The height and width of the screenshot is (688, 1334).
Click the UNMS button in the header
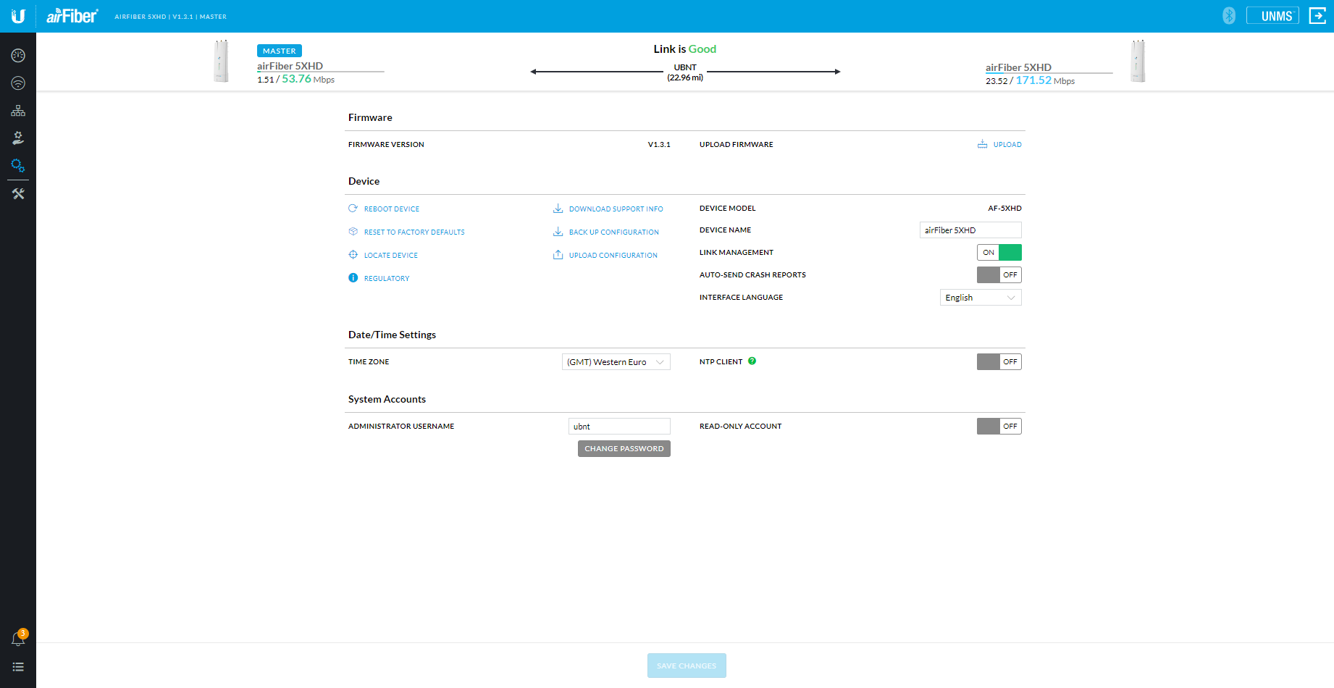tap(1272, 15)
